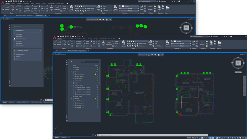The image size is (247, 139).
Task: Click command line input in front window
Action: pyautogui.click(x=153, y=135)
